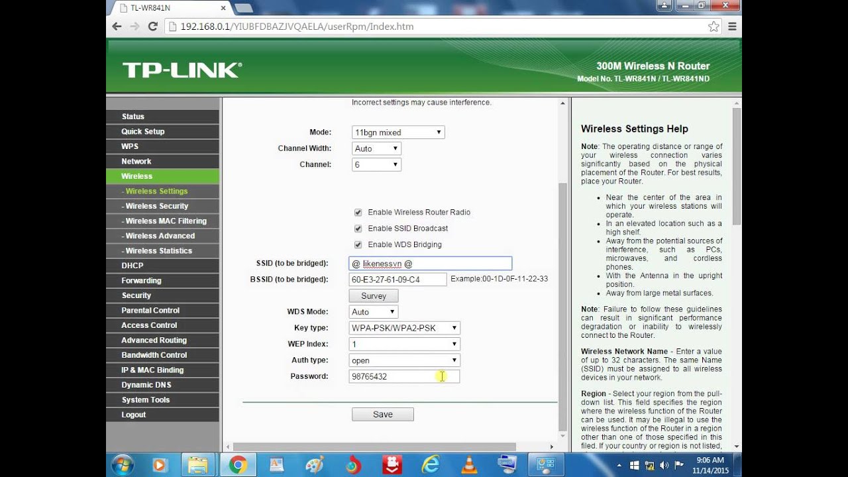The image size is (848, 477).
Task: Launch Internet Explorer from taskbar
Action: 431,465
